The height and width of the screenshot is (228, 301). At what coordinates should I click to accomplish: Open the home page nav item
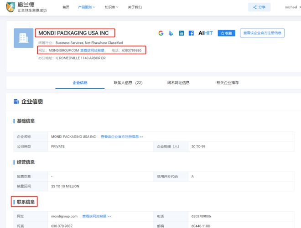(66, 7)
